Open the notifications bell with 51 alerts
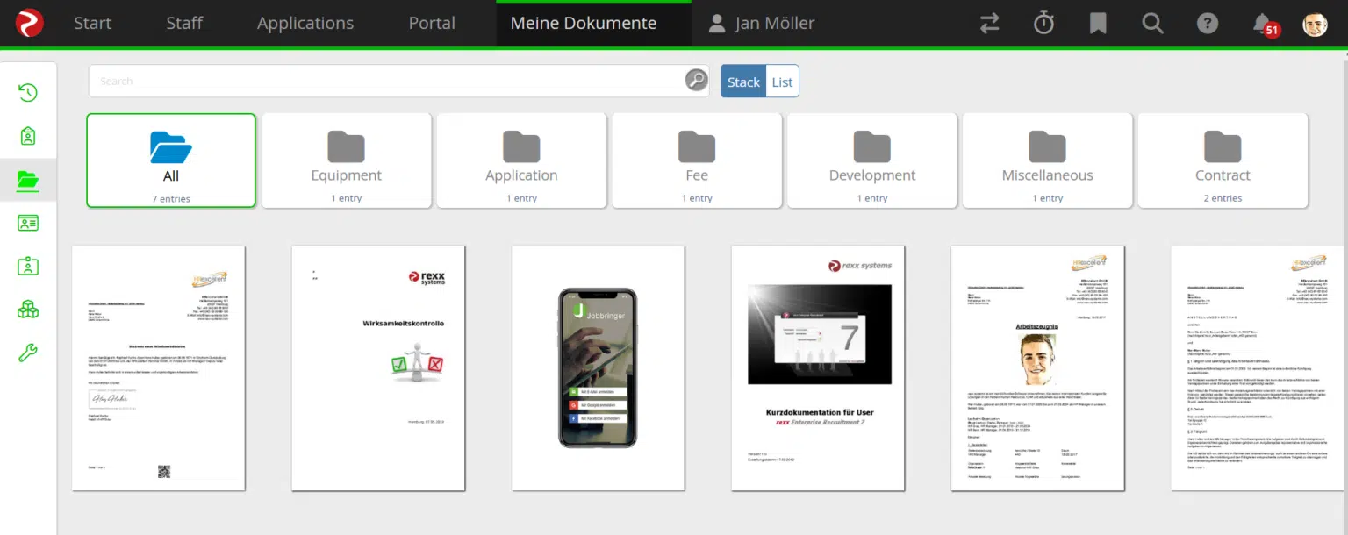The height and width of the screenshot is (535, 1348). point(1262,24)
